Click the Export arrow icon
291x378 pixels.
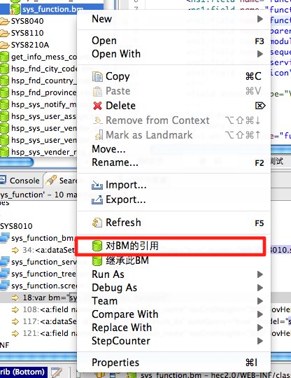(x=97, y=199)
